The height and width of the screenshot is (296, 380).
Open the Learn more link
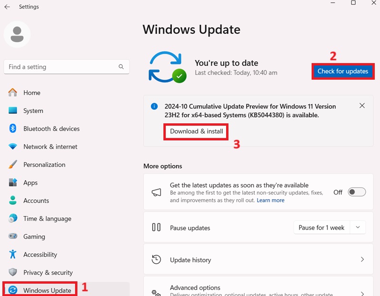click(270, 200)
